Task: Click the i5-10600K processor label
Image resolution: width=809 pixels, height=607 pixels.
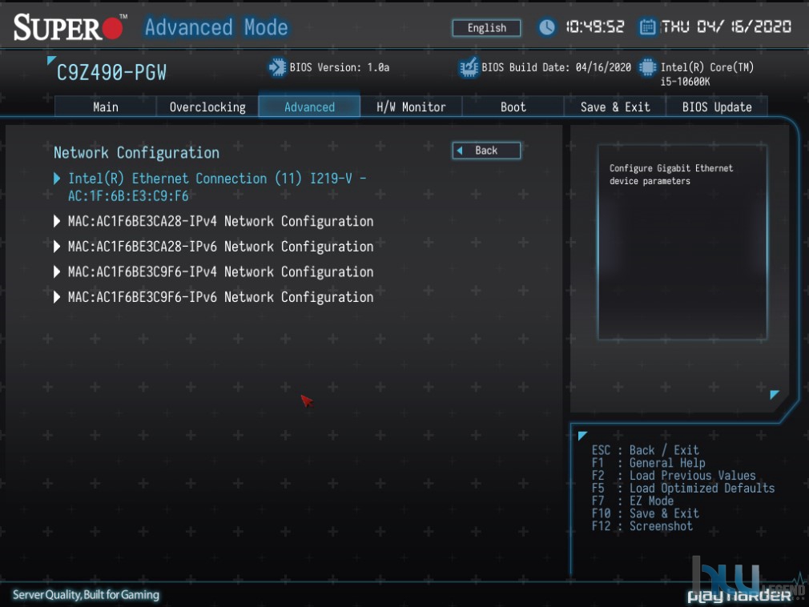Action: pos(685,82)
